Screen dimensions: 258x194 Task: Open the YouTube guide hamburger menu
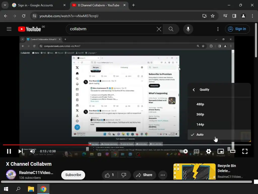[x=9, y=29]
